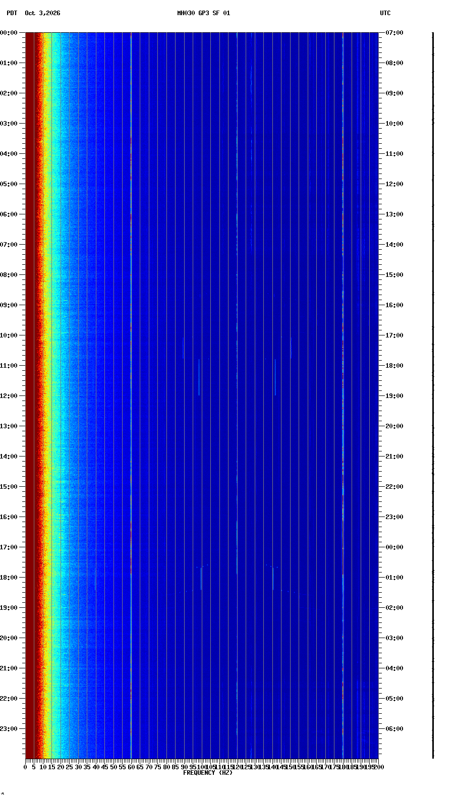Click the 40 Hz frequency tick label

96,767
